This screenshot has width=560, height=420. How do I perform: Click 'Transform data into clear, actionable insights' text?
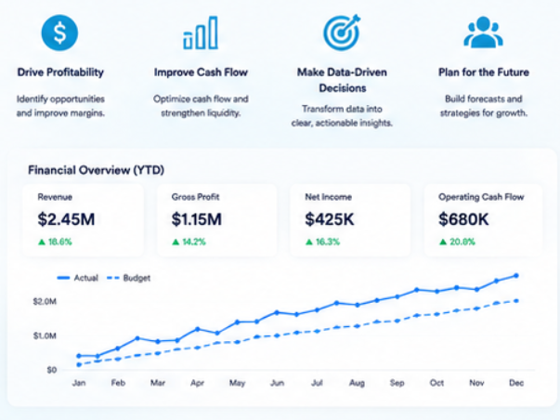pos(342,116)
